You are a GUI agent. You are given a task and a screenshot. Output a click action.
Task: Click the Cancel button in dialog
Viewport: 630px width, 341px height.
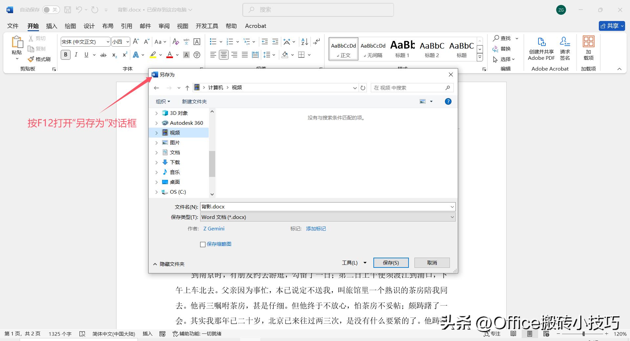(x=432, y=263)
